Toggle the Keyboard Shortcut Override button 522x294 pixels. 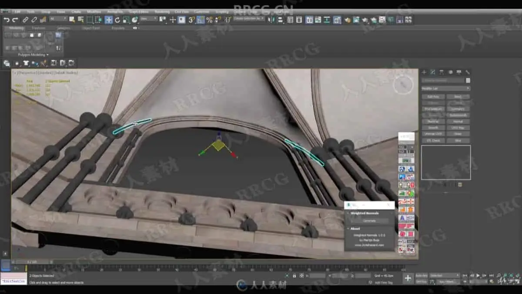[181, 20]
